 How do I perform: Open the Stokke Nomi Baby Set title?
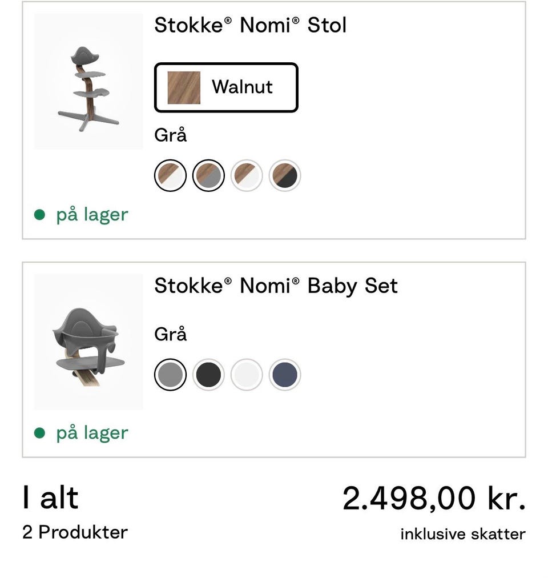(276, 286)
